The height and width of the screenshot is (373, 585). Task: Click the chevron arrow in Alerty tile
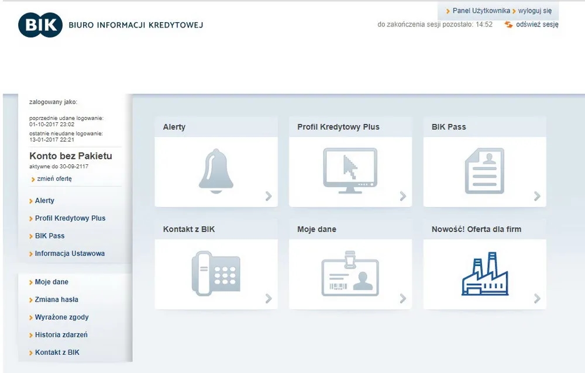(269, 196)
